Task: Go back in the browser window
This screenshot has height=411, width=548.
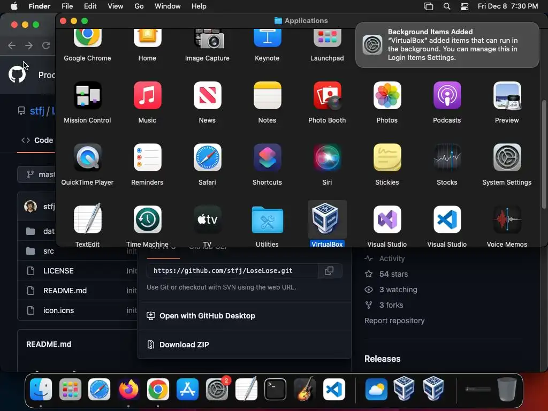Action: click(12, 45)
